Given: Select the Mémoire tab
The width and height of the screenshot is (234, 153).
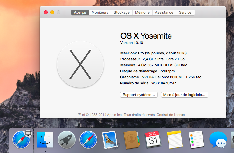Looking at the screenshot, I should 142,12.
